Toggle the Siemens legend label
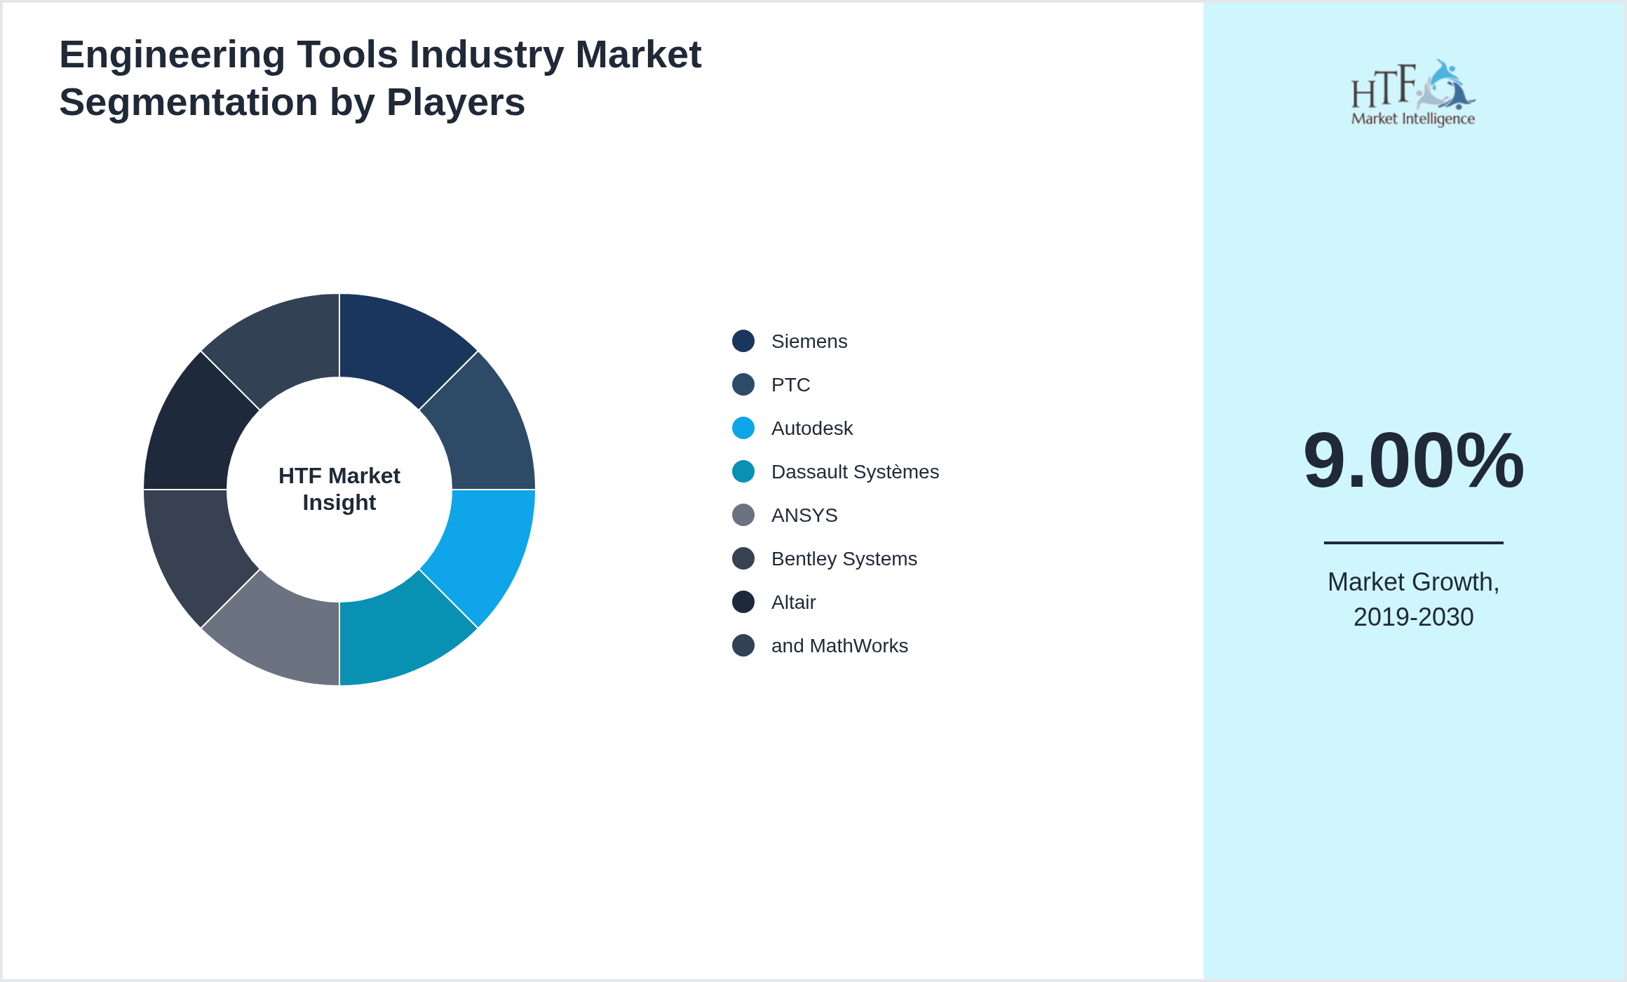The width and height of the screenshot is (1627, 982). (809, 342)
